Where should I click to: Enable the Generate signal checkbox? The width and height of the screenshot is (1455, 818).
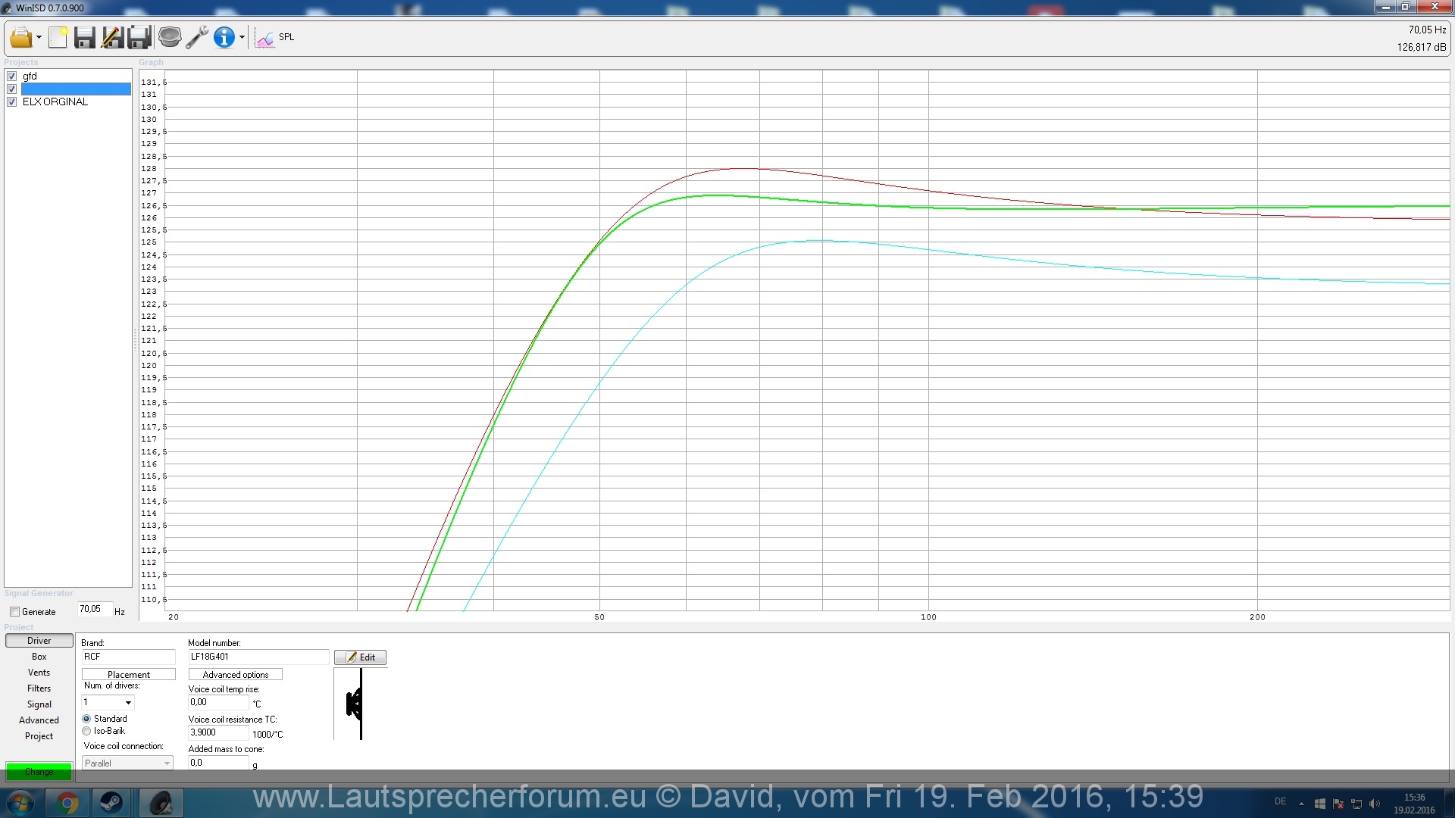click(x=14, y=612)
